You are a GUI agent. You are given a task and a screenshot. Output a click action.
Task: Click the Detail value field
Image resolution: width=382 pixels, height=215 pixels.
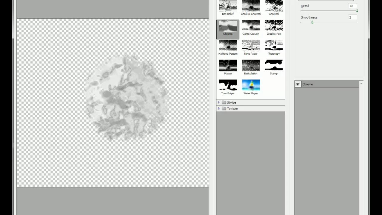(x=352, y=6)
